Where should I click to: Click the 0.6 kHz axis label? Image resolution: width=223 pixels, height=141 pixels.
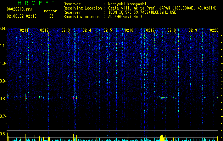pos(3,134)
